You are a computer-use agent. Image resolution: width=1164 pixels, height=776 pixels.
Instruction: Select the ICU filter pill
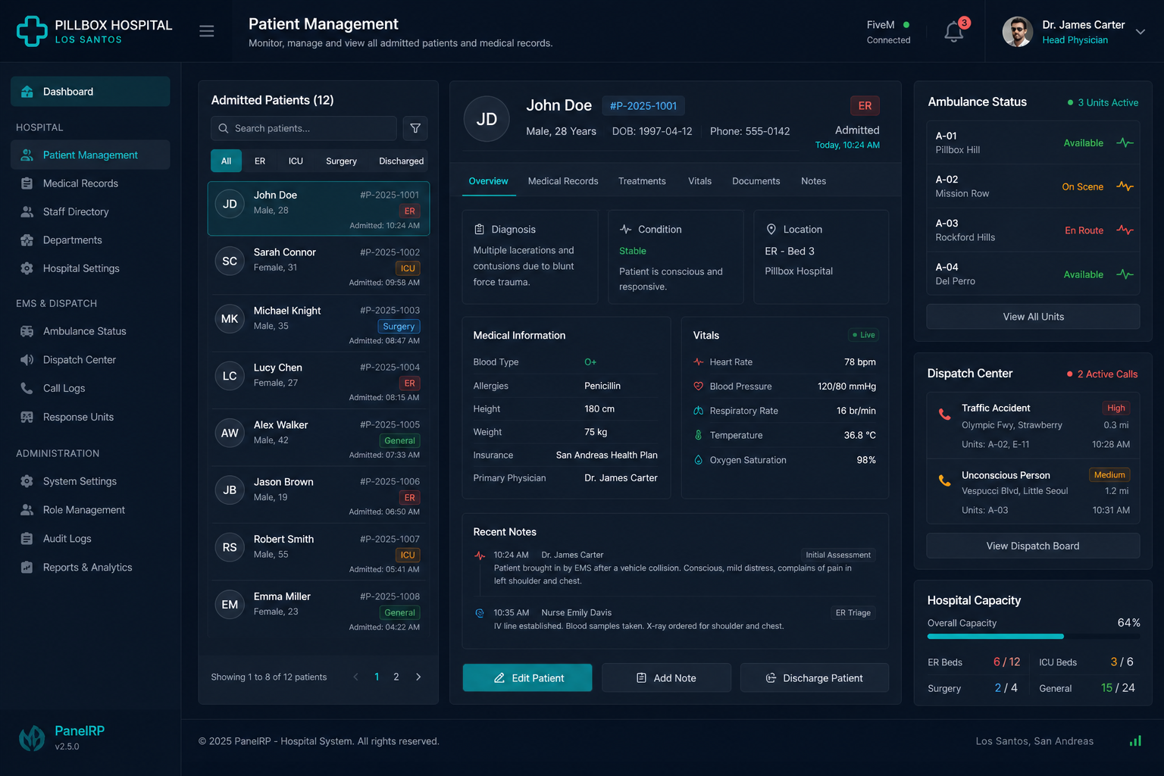(x=296, y=161)
